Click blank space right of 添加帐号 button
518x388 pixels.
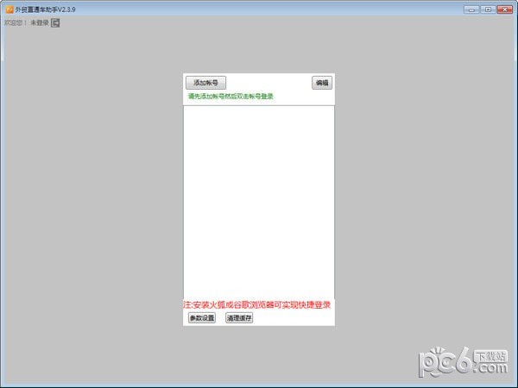point(268,83)
